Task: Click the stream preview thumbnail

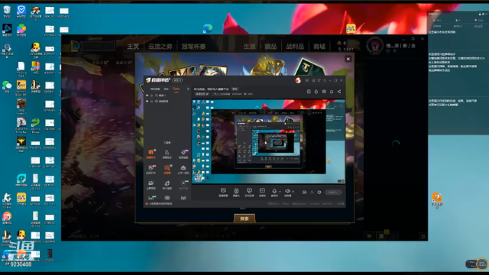Action: (268, 141)
